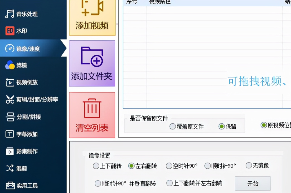Choose the 上下翻转 mirror option
Screen dimensions: 291x193
(96, 166)
